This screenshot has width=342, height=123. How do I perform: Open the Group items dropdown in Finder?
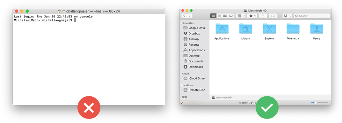241,16
